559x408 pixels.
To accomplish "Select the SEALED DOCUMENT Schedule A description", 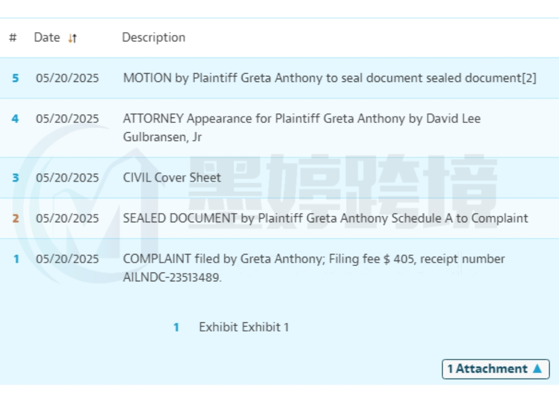I will (x=325, y=218).
